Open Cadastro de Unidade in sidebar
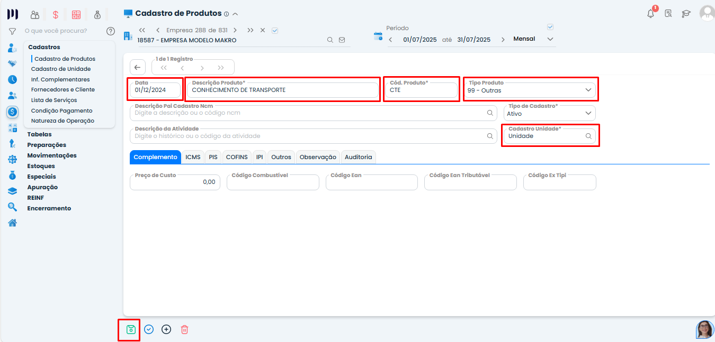This screenshot has height=342, width=715. pos(61,69)
